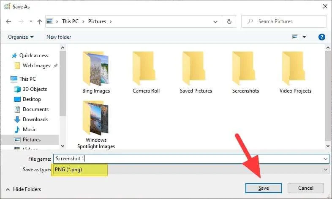Select the Saved Pictures folder
The width and height of the screenshot is (332, 199).
click(196, 73)
